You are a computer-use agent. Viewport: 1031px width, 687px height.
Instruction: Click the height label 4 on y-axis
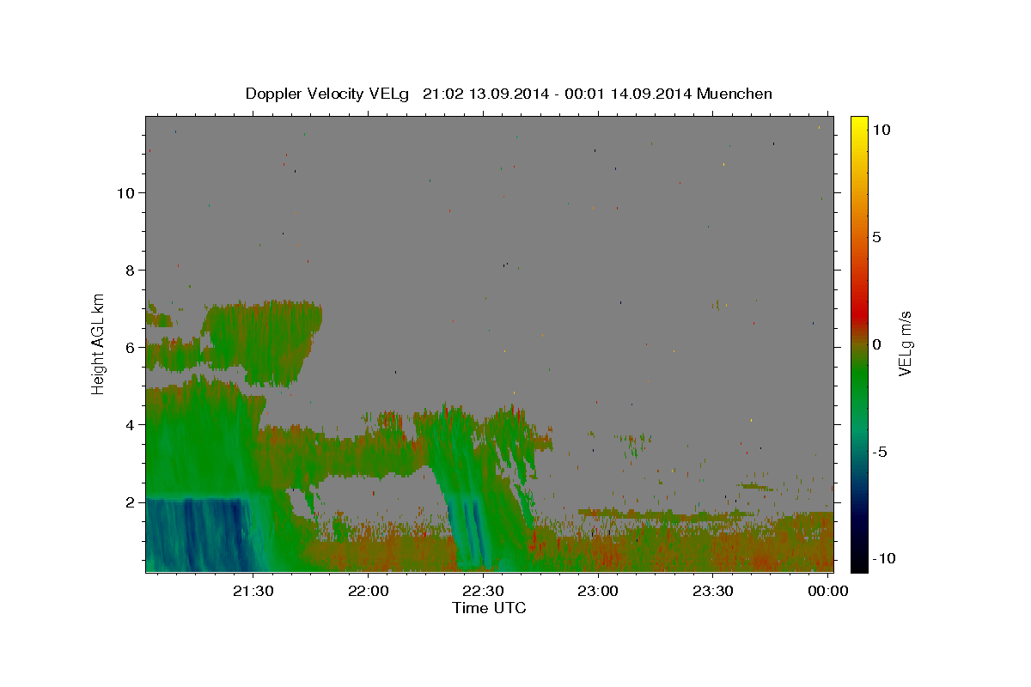[131, 424]
